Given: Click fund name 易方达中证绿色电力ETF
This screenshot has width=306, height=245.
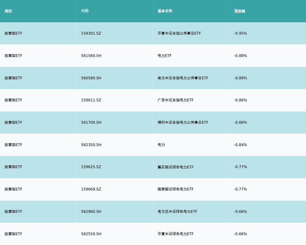Looking at the screenshot, I should 177,212.
